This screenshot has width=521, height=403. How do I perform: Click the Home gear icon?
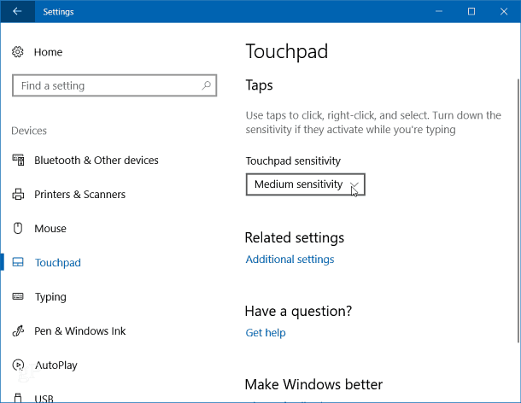point(18,52)
